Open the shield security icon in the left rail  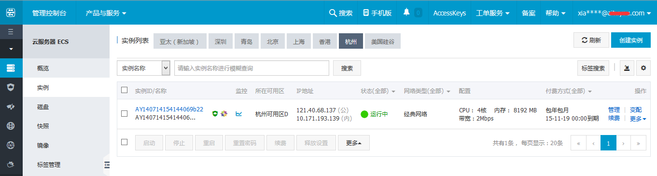tap(11, 87)
